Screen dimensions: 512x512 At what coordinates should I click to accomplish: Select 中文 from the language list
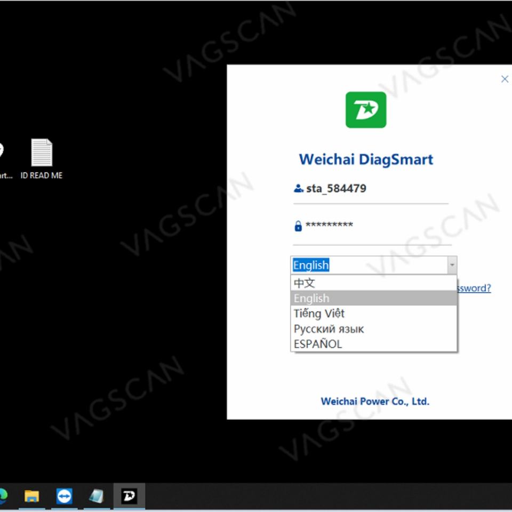pyautogui.click(x=373, y=283)
